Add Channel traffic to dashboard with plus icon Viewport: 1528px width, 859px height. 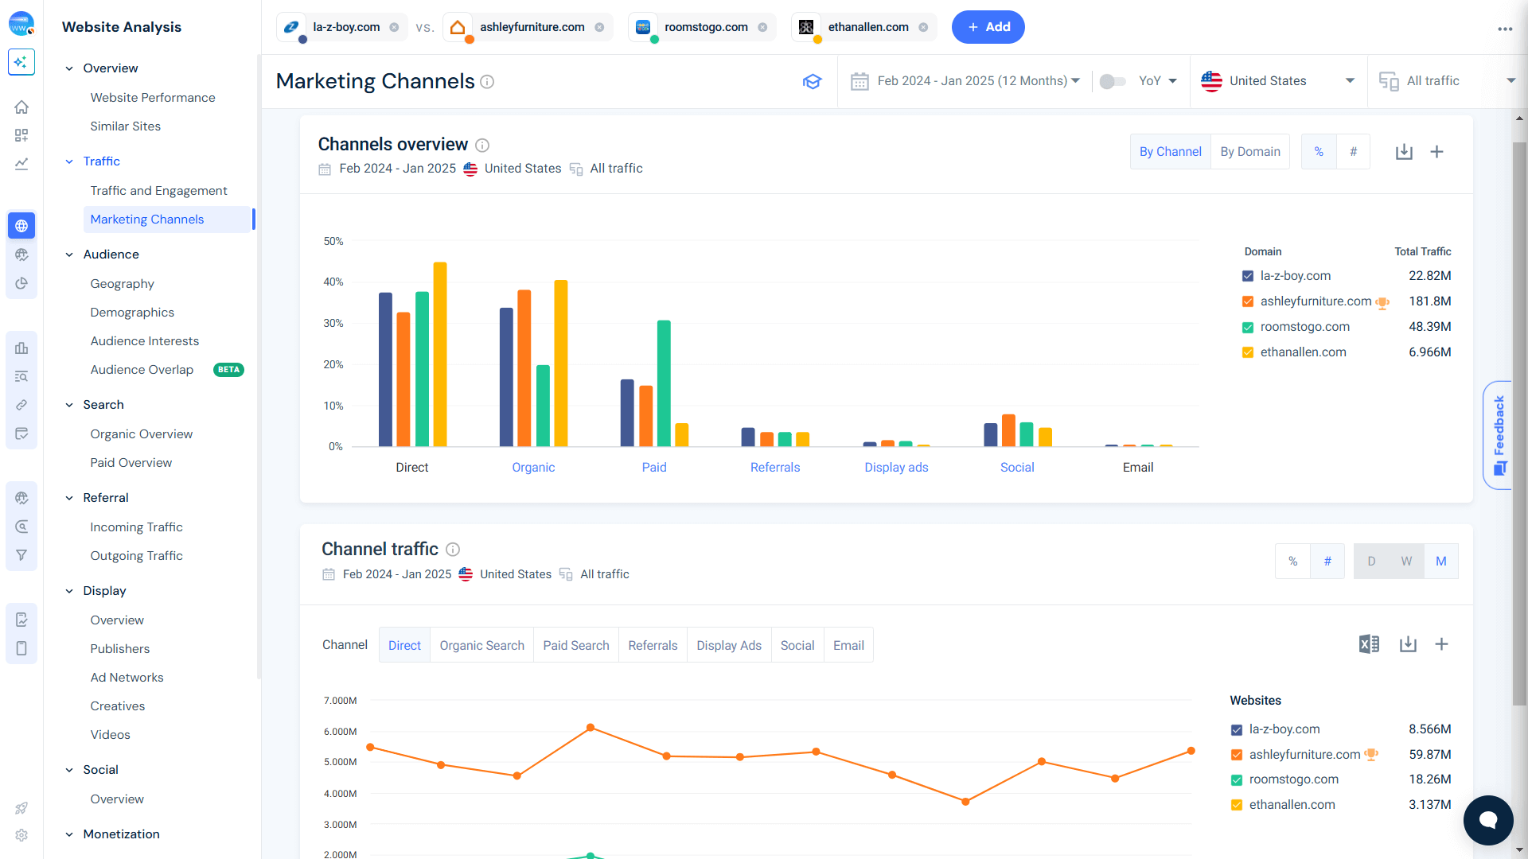click(x=1441, y=644)
